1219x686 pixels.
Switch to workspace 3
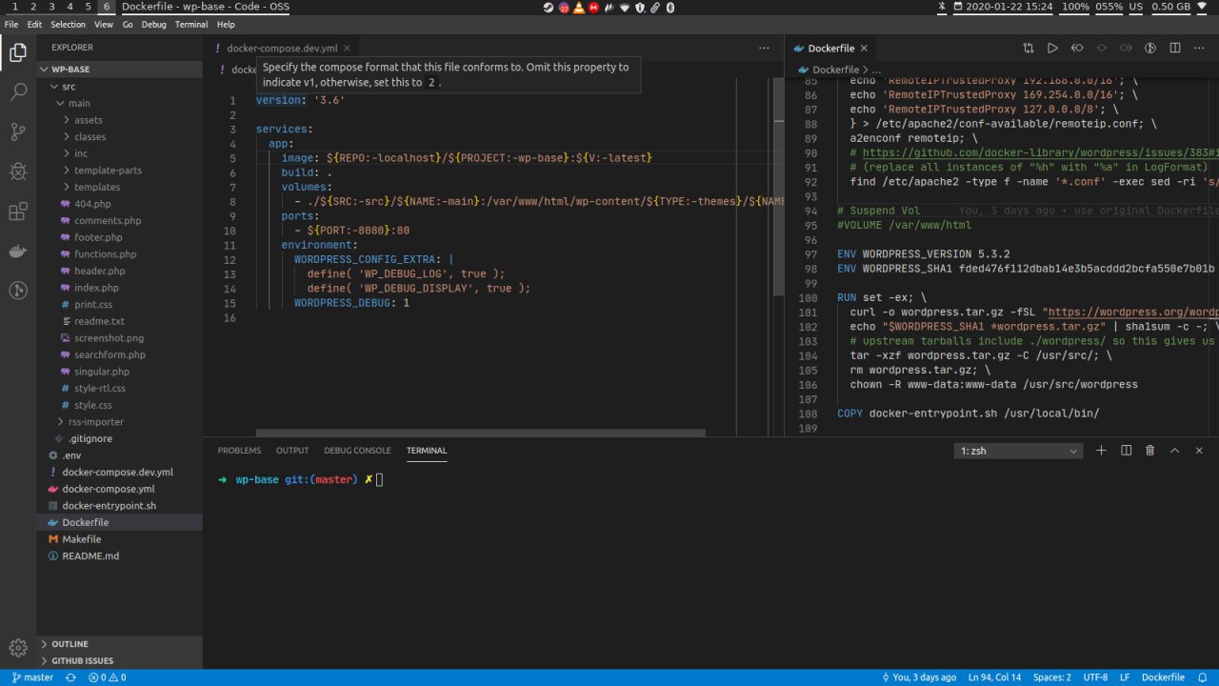pos(51,7)
